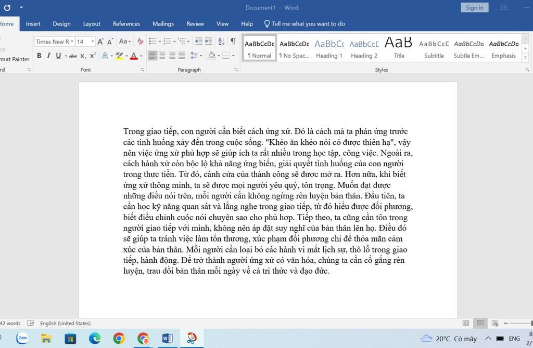Expand borders options arrow
The width and height of the screenshot is (533, 348).
(234, 56)
